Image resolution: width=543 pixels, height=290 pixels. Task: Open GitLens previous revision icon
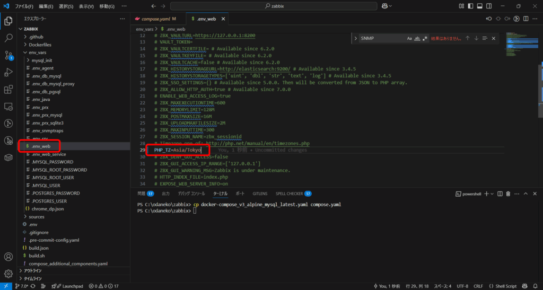coord(488,19)
